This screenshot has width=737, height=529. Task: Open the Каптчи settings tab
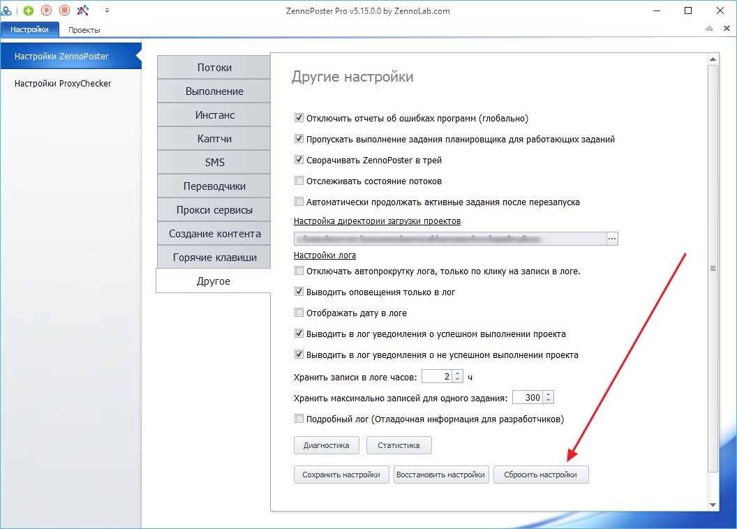[214, 139]
